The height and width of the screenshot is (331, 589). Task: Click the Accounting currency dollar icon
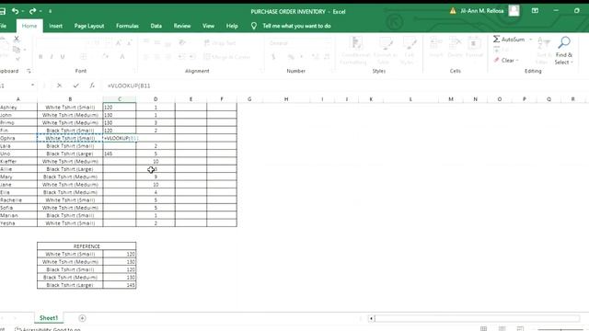click(x=273, y=57)
